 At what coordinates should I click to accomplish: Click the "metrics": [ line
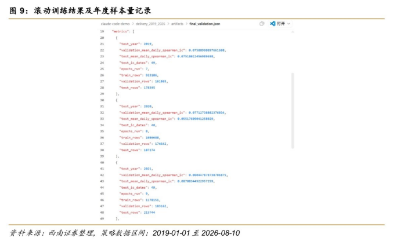tap(123, 31)
